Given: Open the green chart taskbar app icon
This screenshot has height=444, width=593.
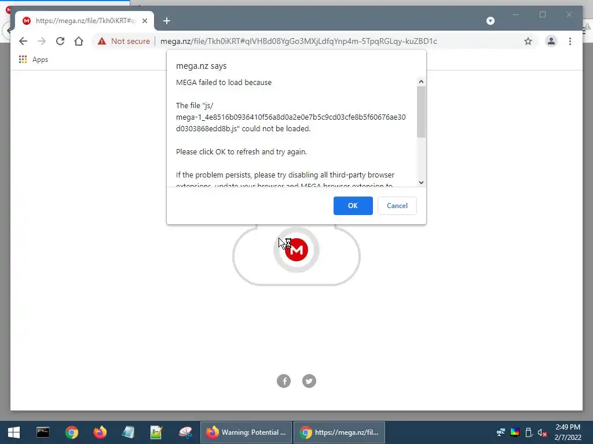Looking at the screenshot, I should point(156,432).
